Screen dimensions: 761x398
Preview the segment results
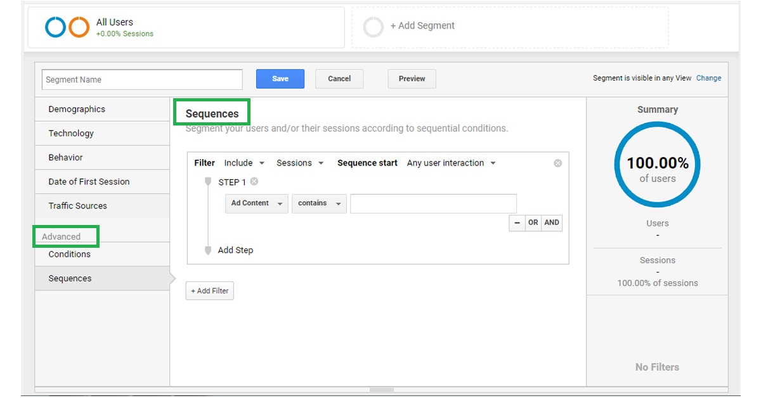point(412,79)
